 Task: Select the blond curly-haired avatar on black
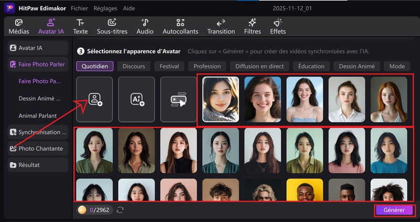point(262,190)
